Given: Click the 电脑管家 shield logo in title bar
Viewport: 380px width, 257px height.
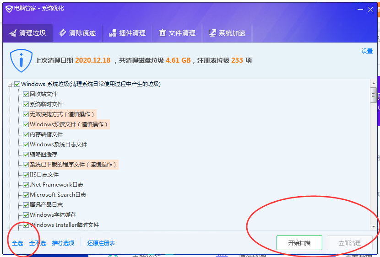Looking at the screenshot, I should (x=9, y=9).
